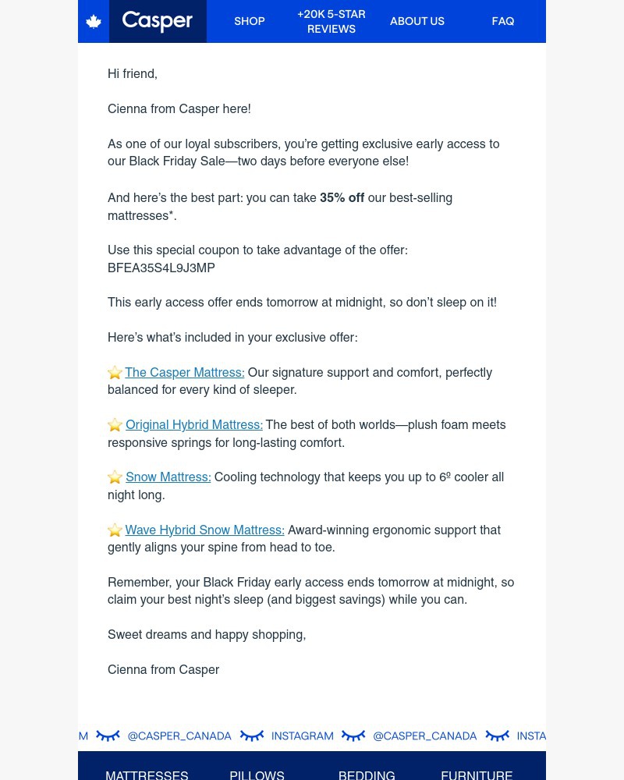Viewport: 624px width, 780px height.
Task: Open The Casper Mattress link
Action: point(185,373)
